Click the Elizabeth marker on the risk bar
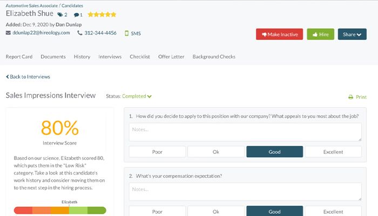This screenshot has height=216, width=378. (70, 202)
